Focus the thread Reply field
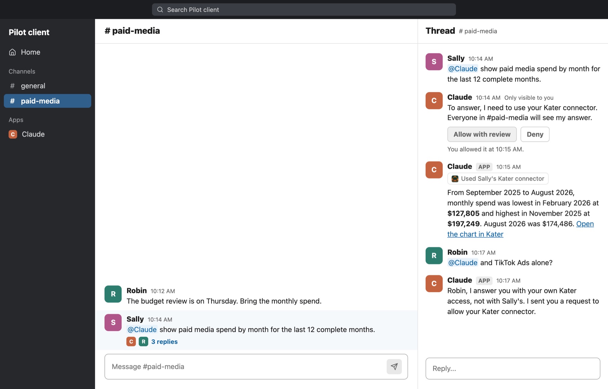The width and height of the screenshot is (608, 389). coord(512,368)
